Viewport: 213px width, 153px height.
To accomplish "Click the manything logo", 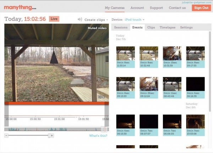I will (x=20, y=7).
